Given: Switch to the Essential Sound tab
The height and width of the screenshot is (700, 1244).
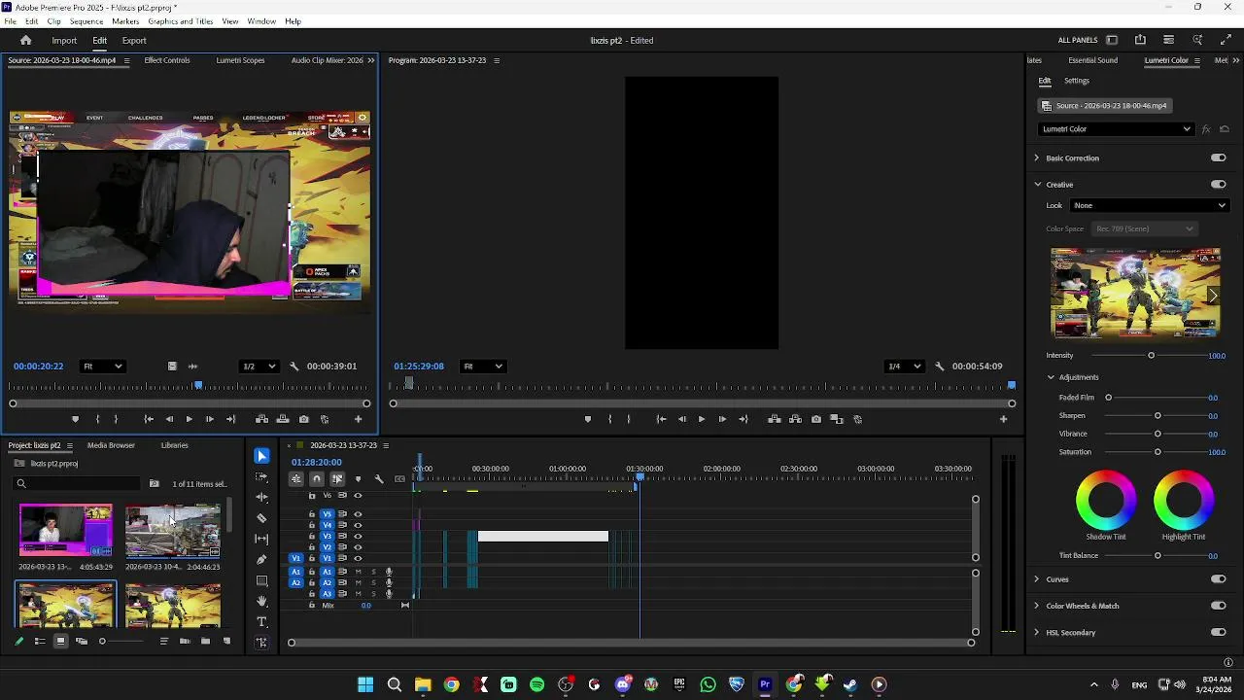Looking at the screenshot, I should (x=1092, y=60).
